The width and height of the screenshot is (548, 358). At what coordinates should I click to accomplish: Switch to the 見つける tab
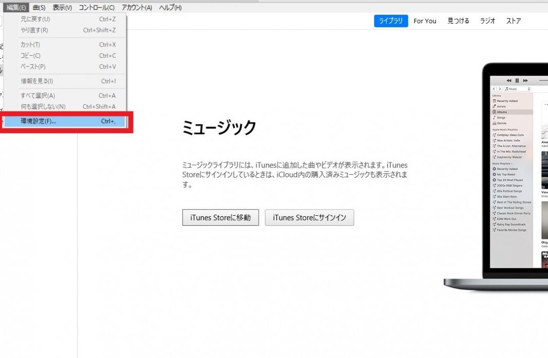[458, 21]
